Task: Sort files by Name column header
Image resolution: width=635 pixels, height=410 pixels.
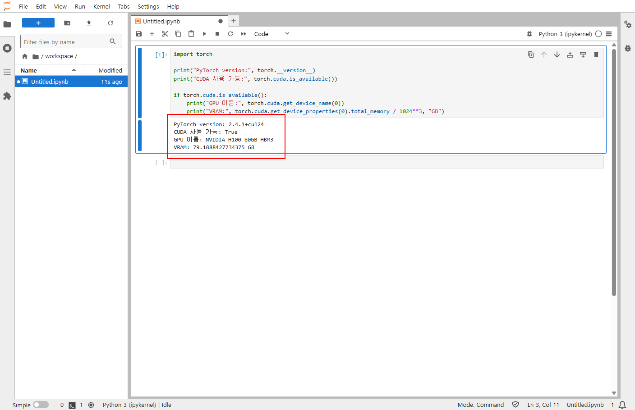Action: point(50,70)
